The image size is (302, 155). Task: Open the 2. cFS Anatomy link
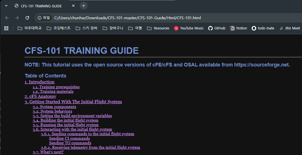(x=40, y=96)
